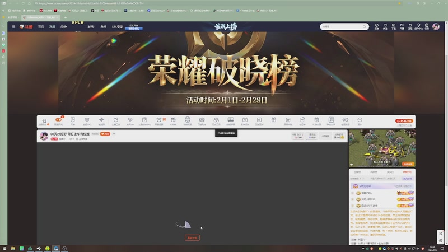Image resolution: width=448 pixels, height=252 pixels.
Task: Click the upper floating icon at page bottom right
Action: pos(441,234)
